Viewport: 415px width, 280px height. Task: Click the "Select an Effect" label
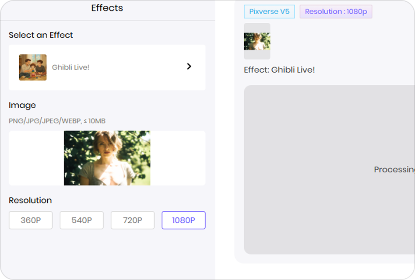pos(41,35)
